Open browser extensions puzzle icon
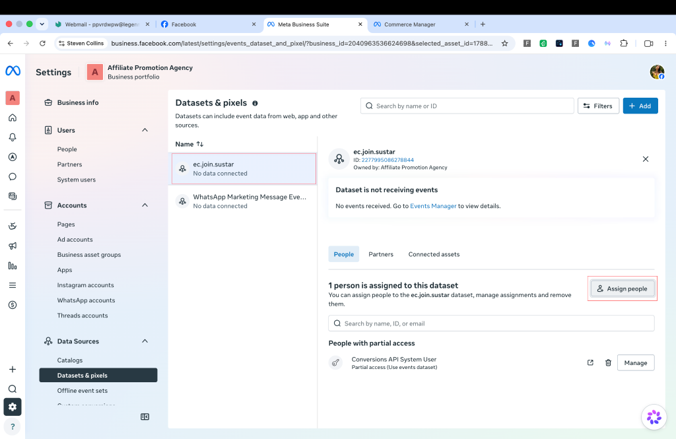 [x=624, y=43]
